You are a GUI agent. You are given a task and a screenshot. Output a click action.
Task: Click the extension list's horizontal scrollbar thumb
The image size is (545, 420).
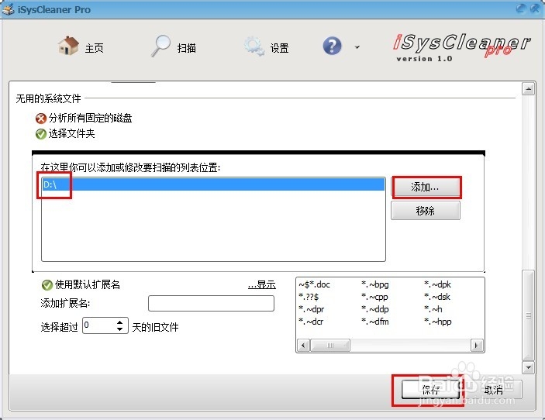coord(329,346)
